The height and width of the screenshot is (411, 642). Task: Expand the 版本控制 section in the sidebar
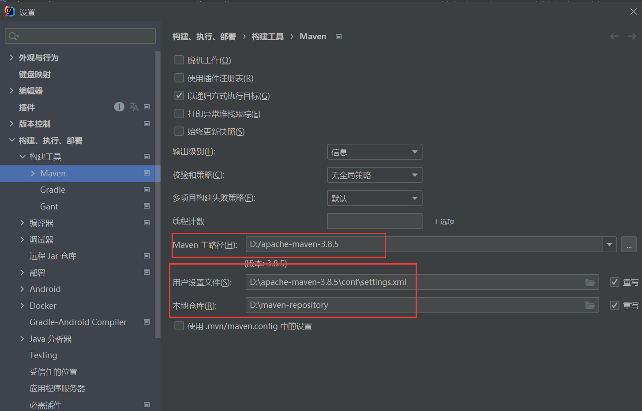11,124
